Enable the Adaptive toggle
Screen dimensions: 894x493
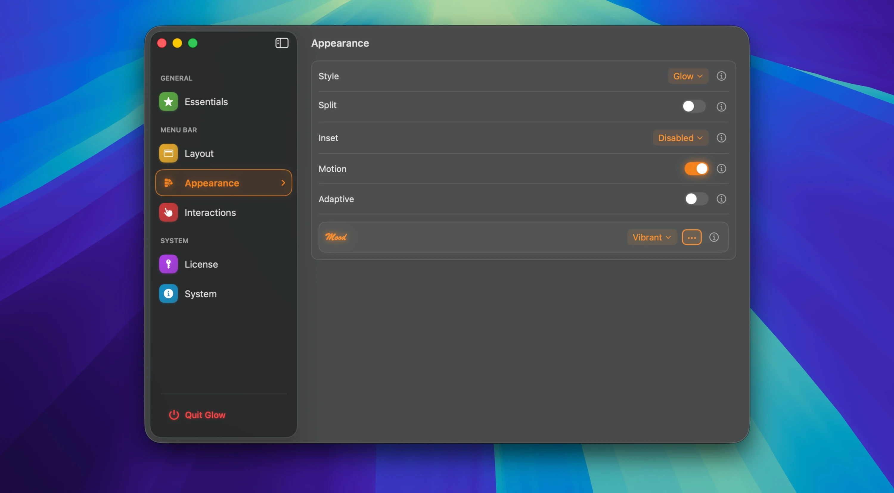pyautogui.click(x=696, y=199)
